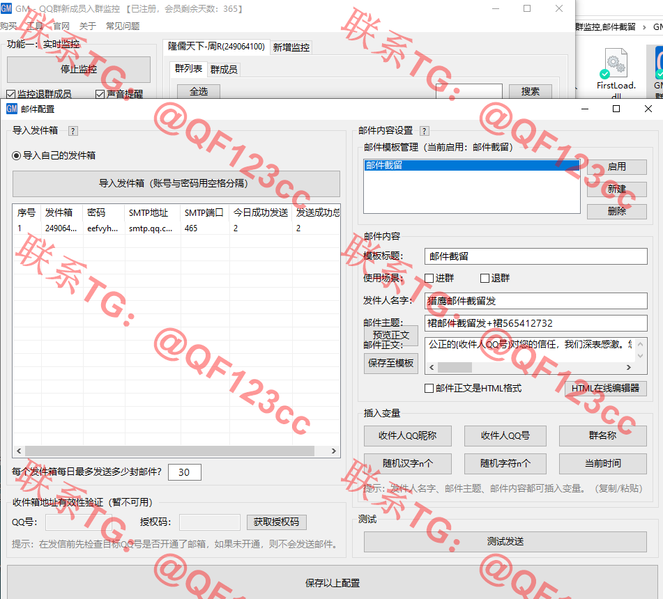Click the QQ号 input field

pyautogui.click(x=79, y=522)
